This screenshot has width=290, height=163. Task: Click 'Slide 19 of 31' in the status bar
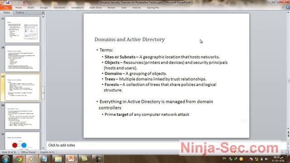pos(9,152)
